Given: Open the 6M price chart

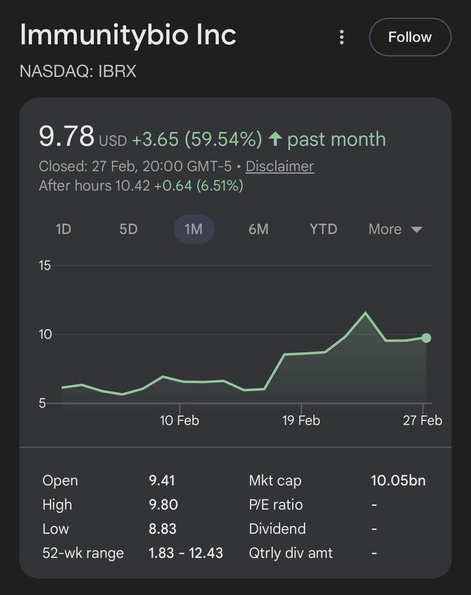Looking at the screenshot, I should [x=258, y=229].
